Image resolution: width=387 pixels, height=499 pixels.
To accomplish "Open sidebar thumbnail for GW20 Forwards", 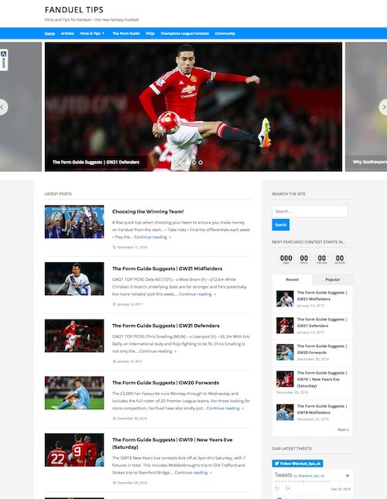I will pos(285,352).
